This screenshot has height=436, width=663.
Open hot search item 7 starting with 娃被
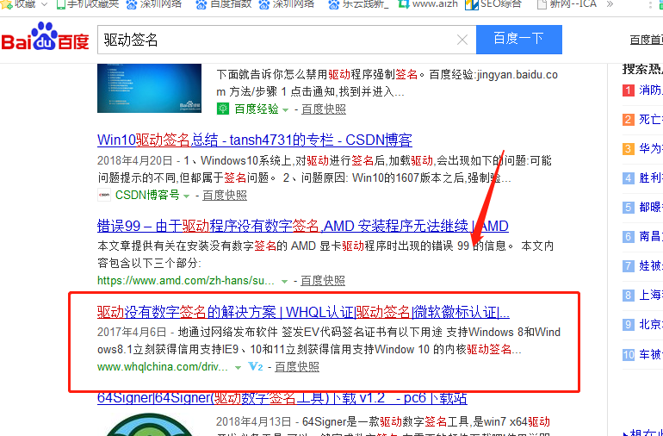coord(650,266)
